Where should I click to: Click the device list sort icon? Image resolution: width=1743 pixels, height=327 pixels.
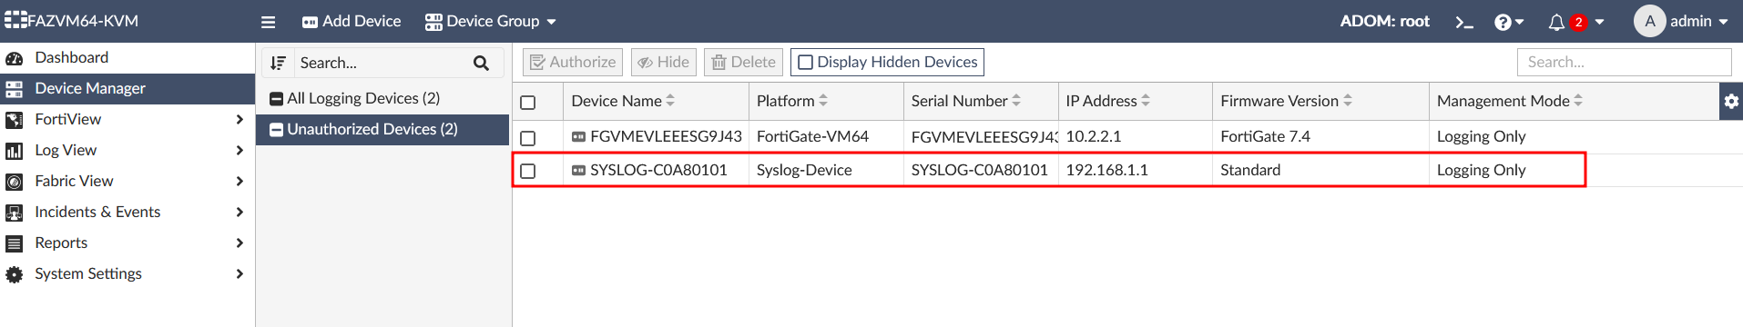coord(278,63)
